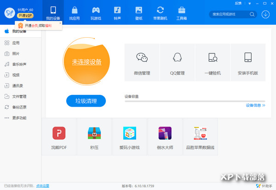Viewport: 276px width, 190px height.
Task: Open 音乐铃声 in the sidebar
Action: tap(21, 64)
